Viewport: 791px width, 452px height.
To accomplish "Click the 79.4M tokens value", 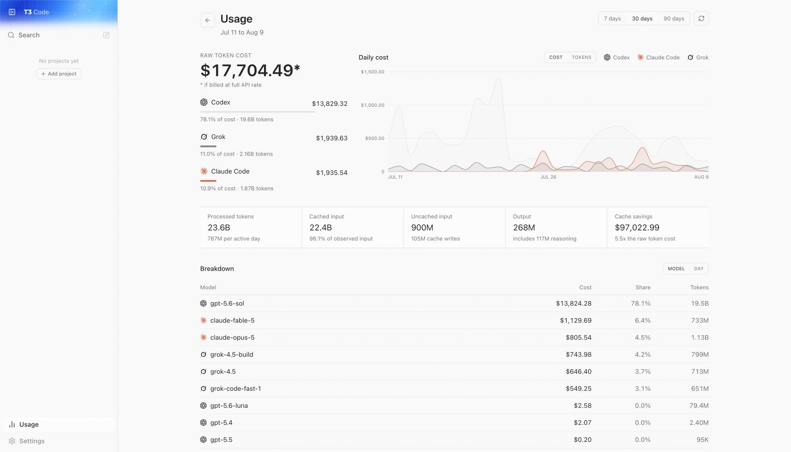I will point(699,406).
